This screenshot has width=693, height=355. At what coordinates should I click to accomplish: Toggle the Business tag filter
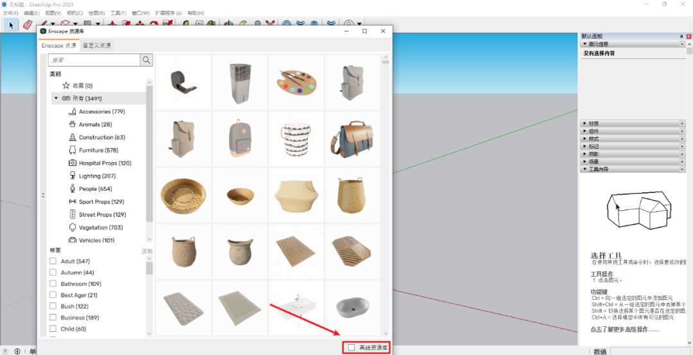[x=53, y=318]
